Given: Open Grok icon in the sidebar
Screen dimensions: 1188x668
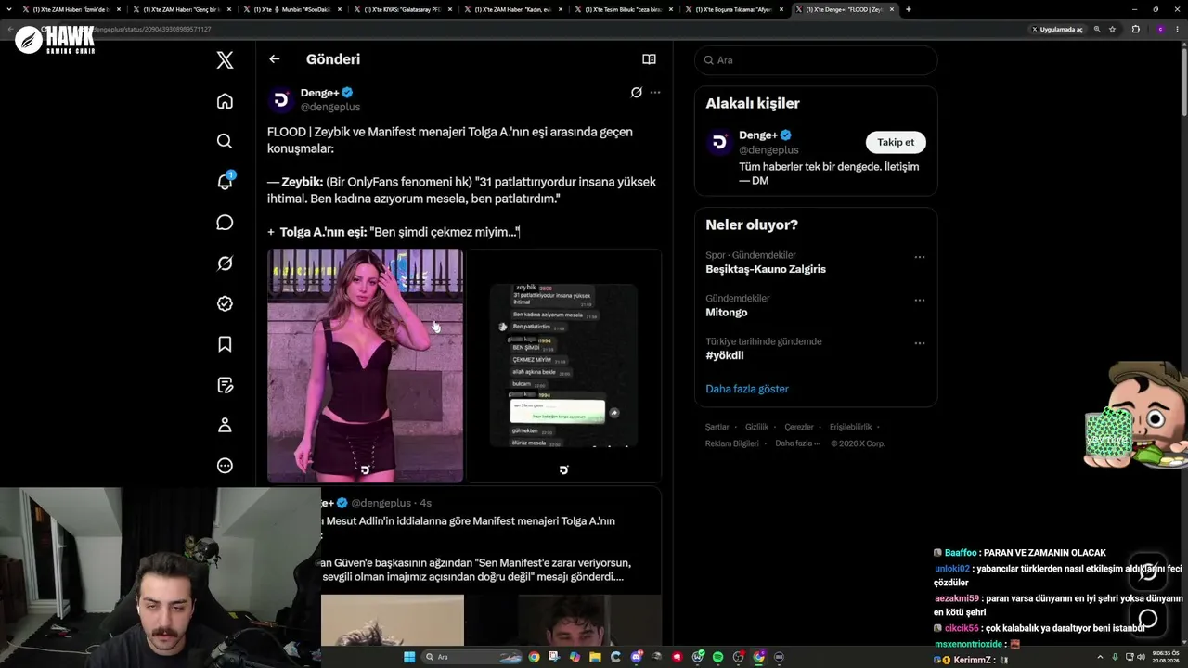Looking at the screenshot, I should [x=225, y=263].
